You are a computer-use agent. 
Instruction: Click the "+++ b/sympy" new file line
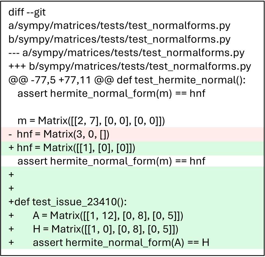(130, 66)
